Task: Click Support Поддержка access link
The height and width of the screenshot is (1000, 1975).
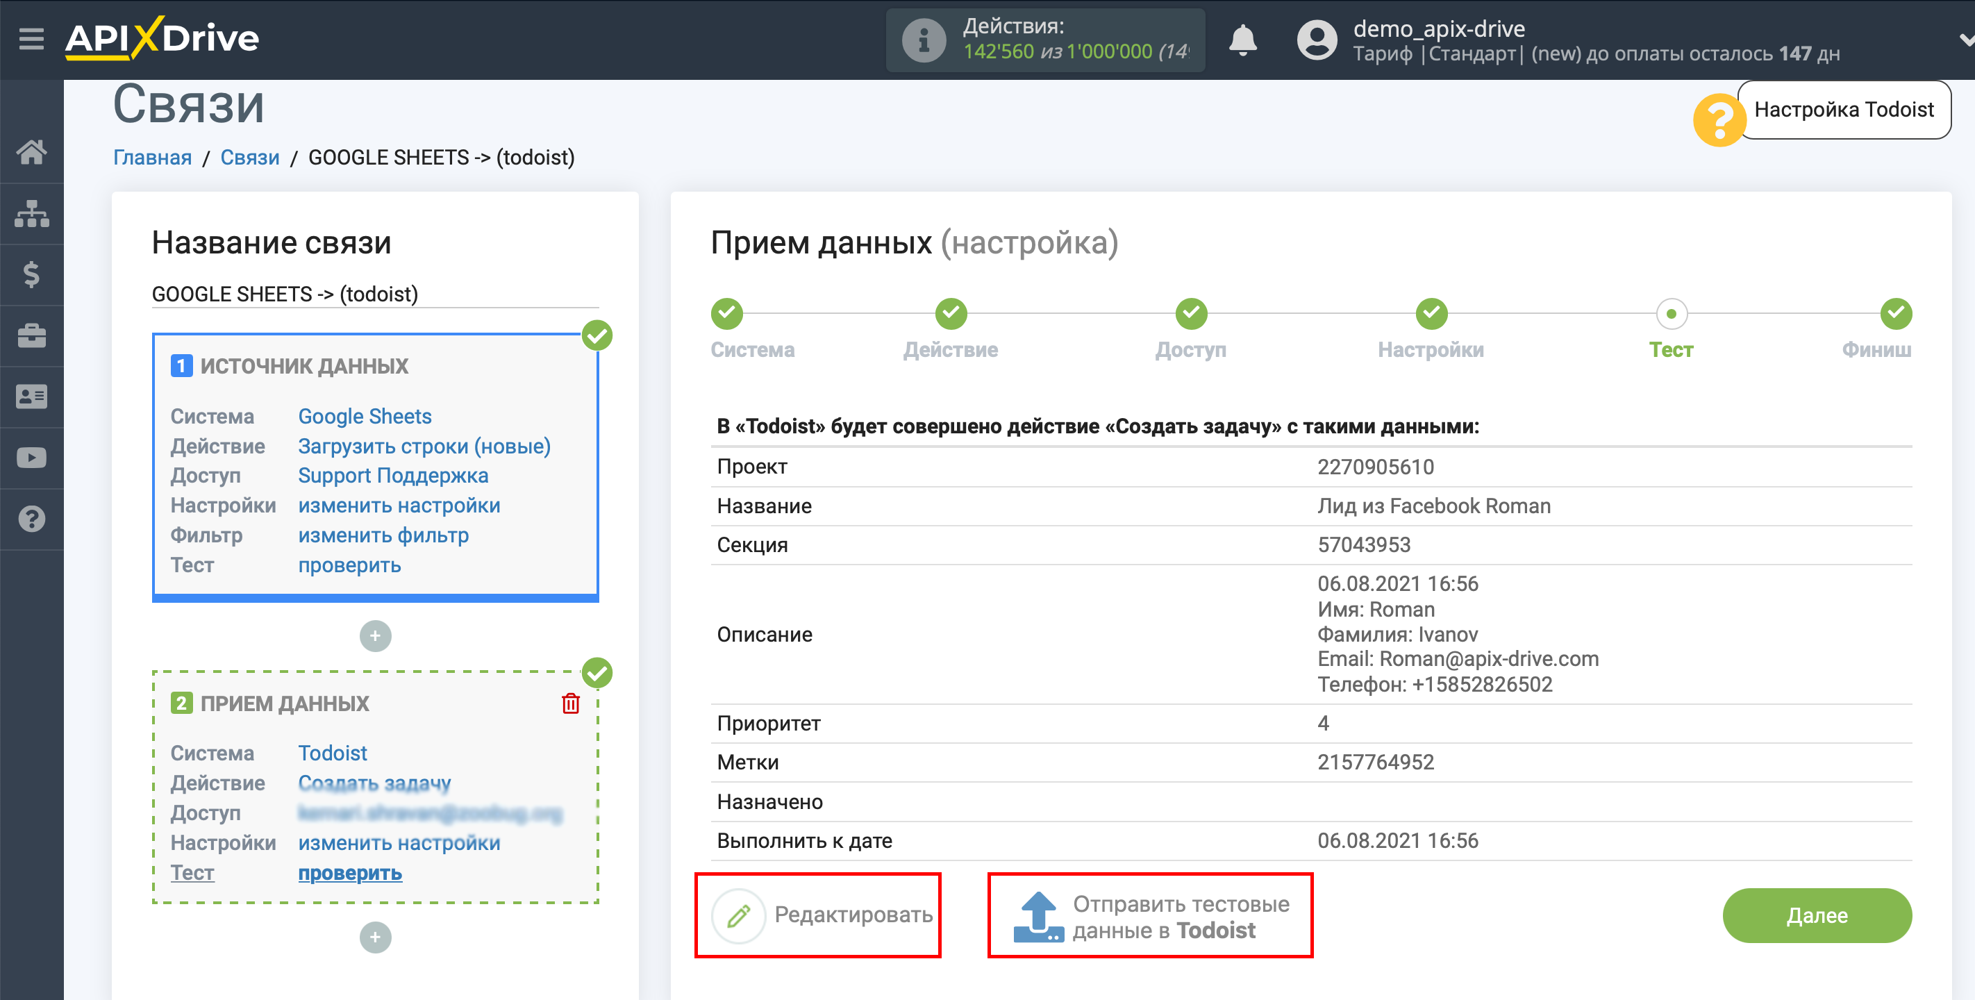Action: coord(392,476)
